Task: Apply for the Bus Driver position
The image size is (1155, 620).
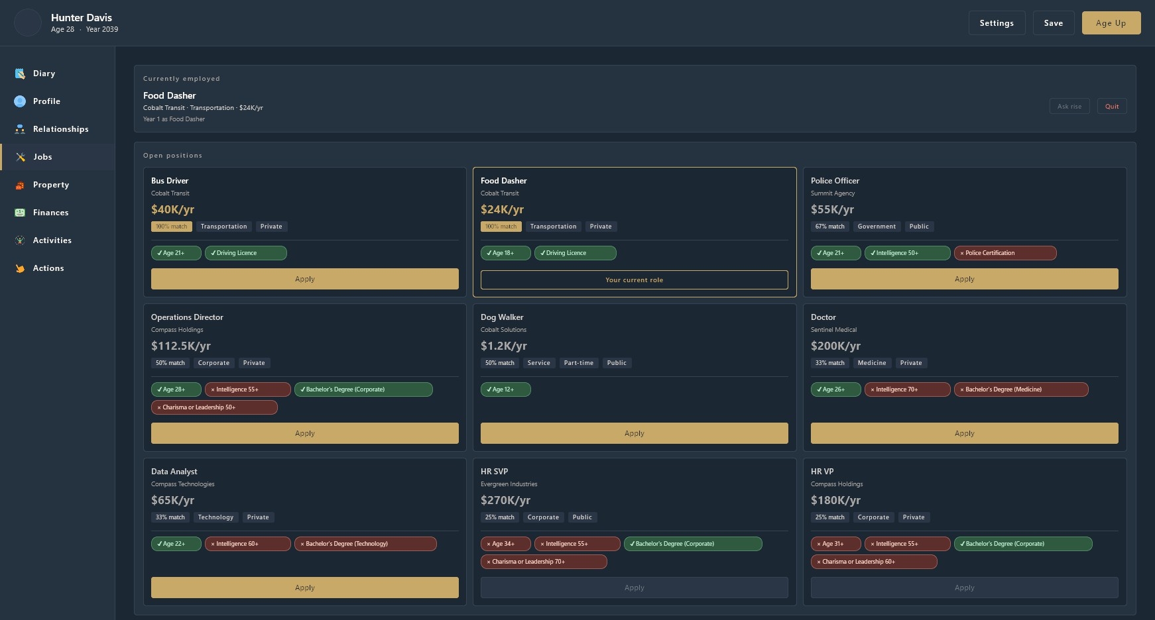Action: [304, 279]
